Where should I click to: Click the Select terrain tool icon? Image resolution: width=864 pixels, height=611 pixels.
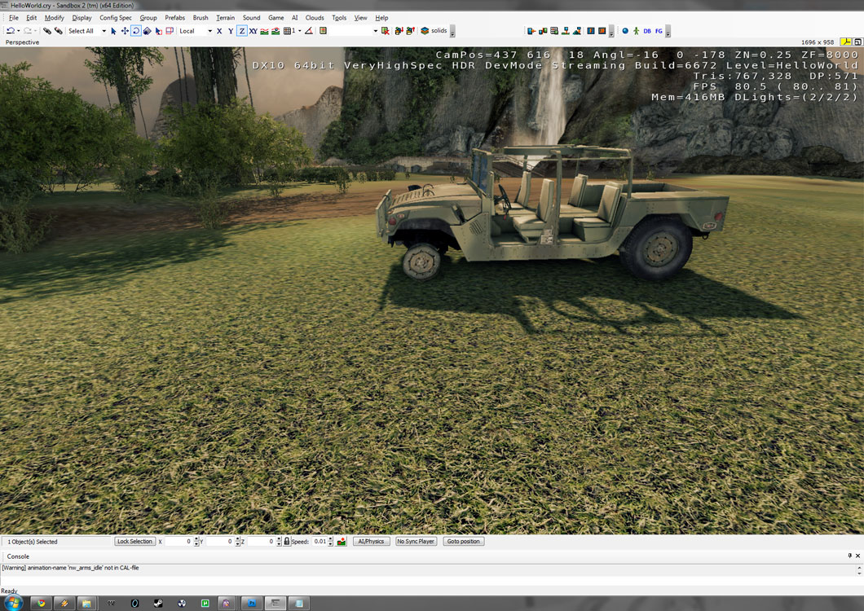(x=158, y=31)
